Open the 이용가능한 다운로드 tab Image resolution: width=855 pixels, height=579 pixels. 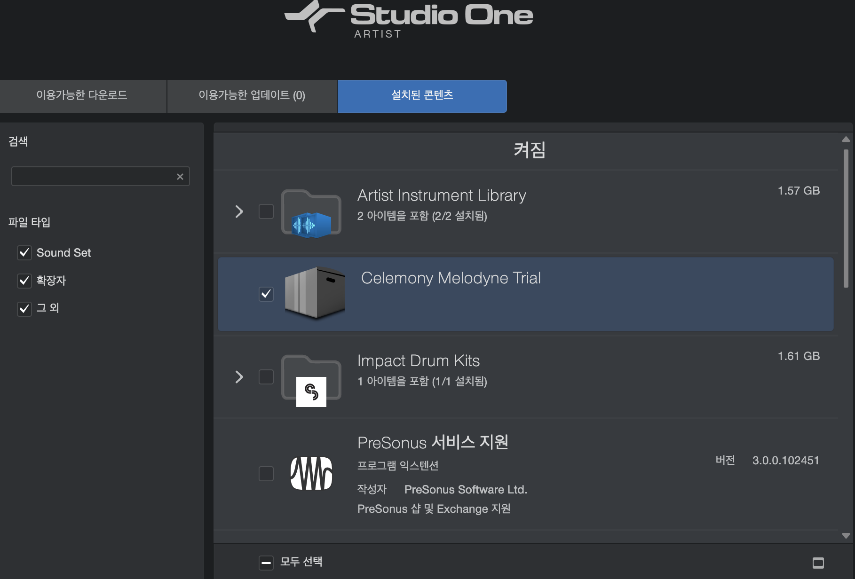coord(83,96)
